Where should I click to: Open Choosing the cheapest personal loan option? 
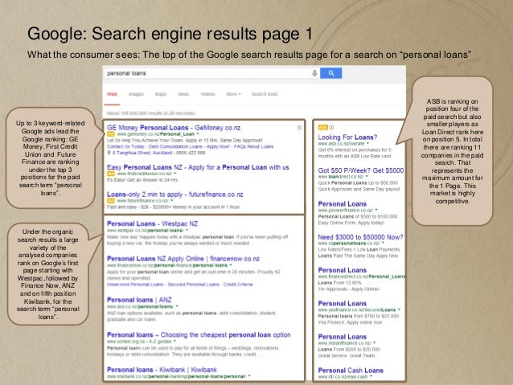(199, 335)
